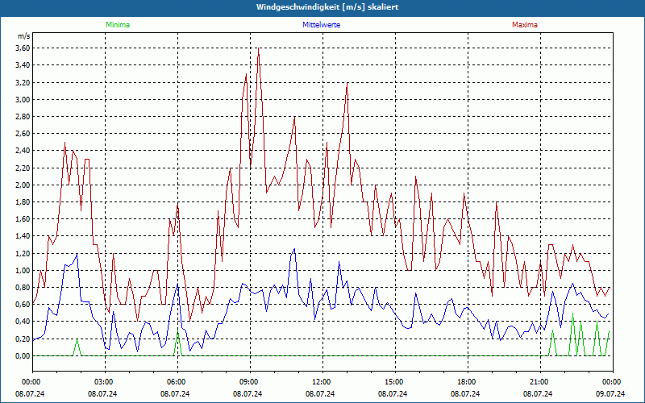The height and width of the screenshot is (403, 645).
Task: Select the 18:00 time axis label
Action: coord(466,382)
